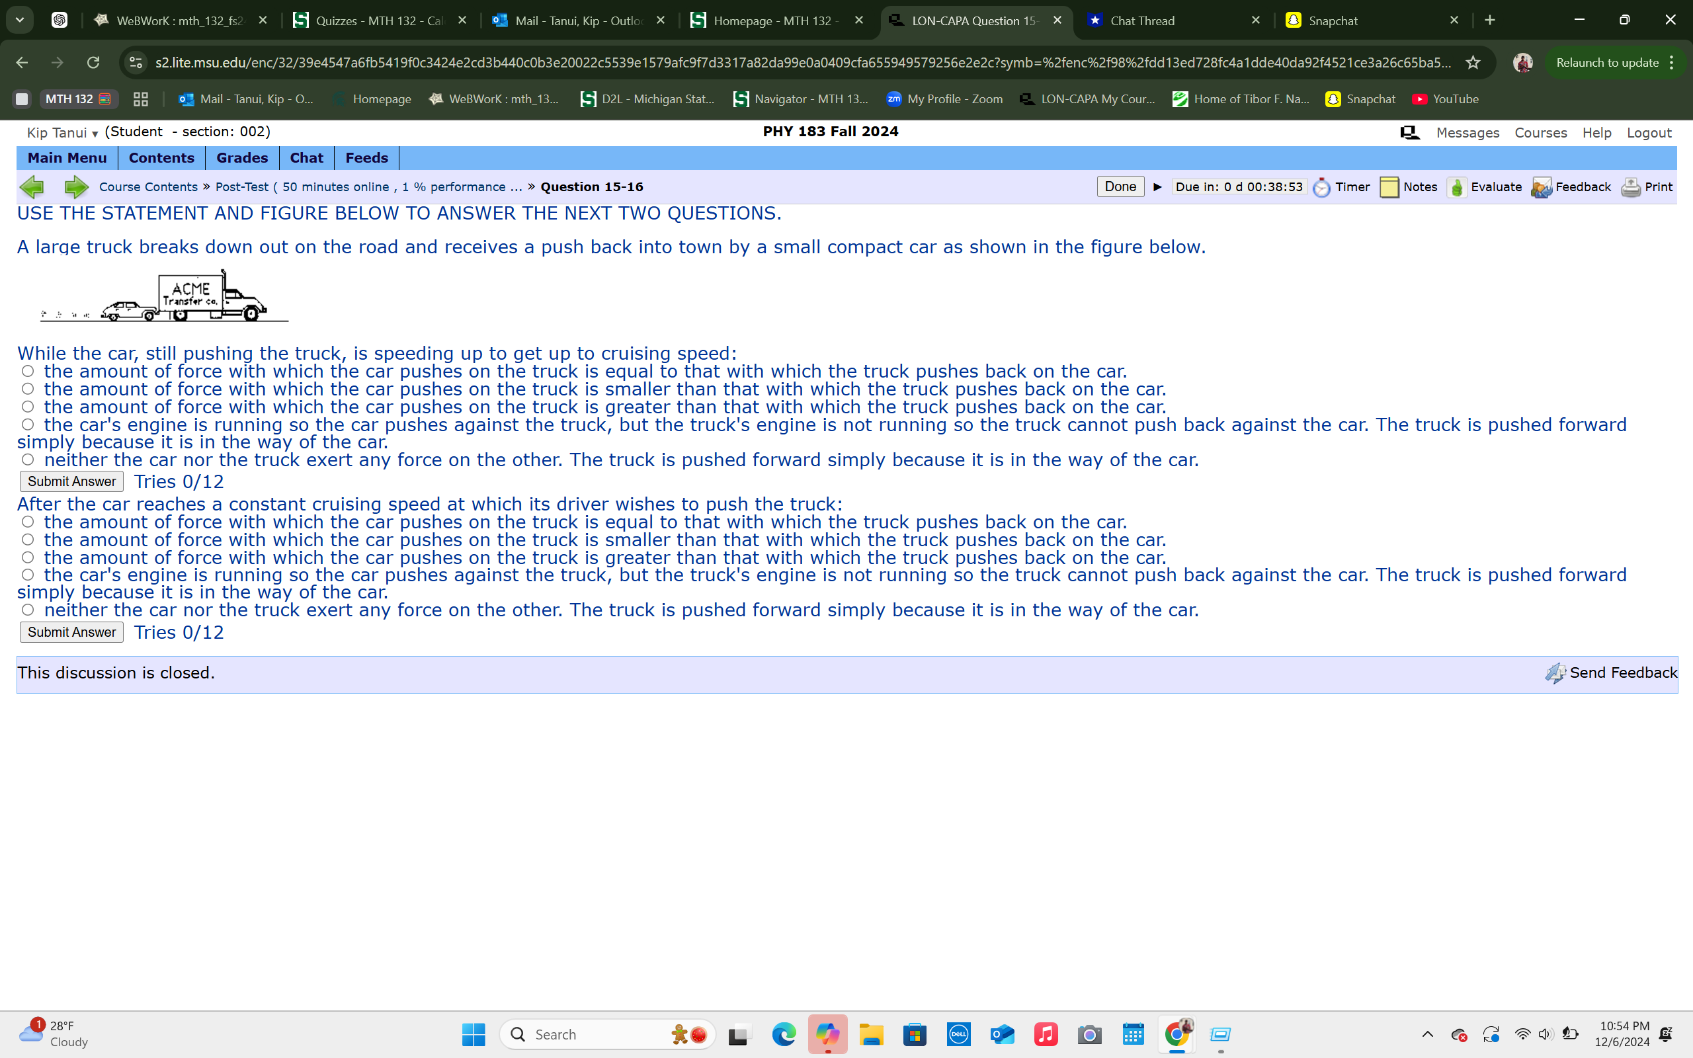Open Feedback using its icon
Viewport: 1693px width, 1058px height.
click(x=1542, y=187)
